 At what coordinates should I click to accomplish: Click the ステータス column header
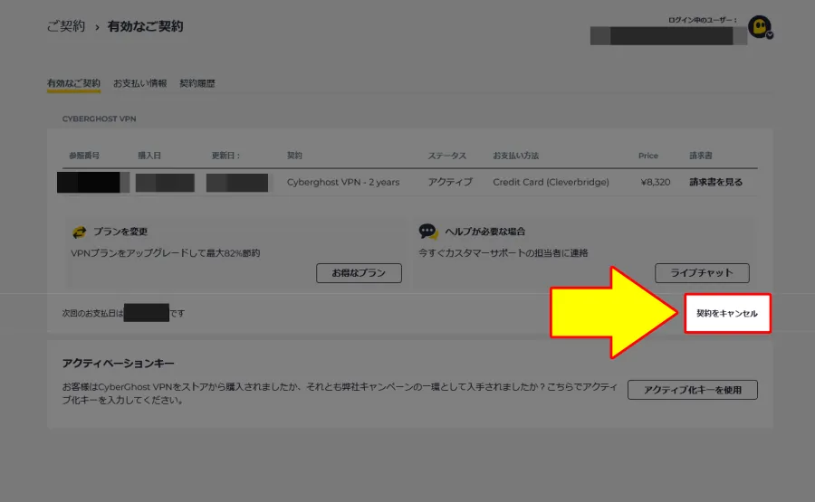click(x=447, y=156)
